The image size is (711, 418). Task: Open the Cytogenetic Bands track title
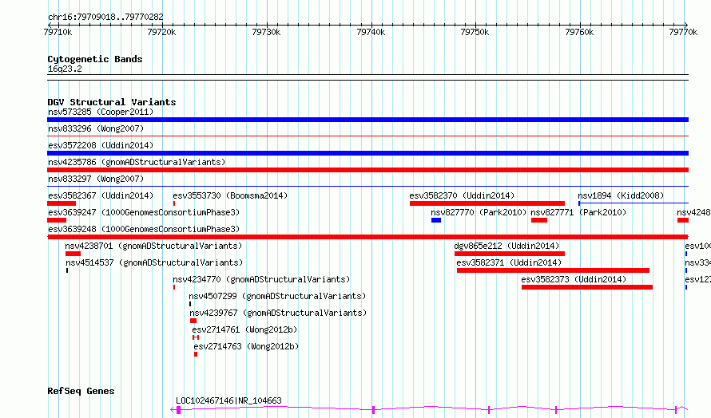click(x=95, y=59)
